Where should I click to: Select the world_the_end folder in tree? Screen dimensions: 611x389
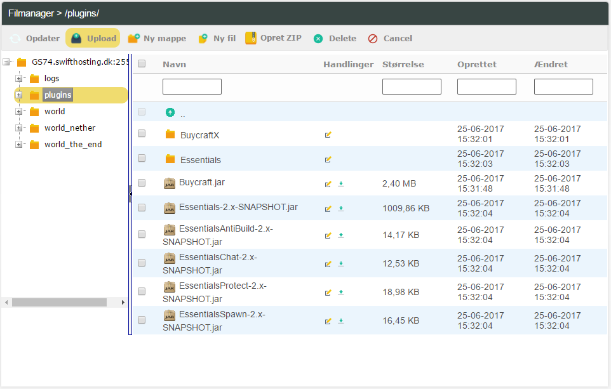[x=73, y=145]
